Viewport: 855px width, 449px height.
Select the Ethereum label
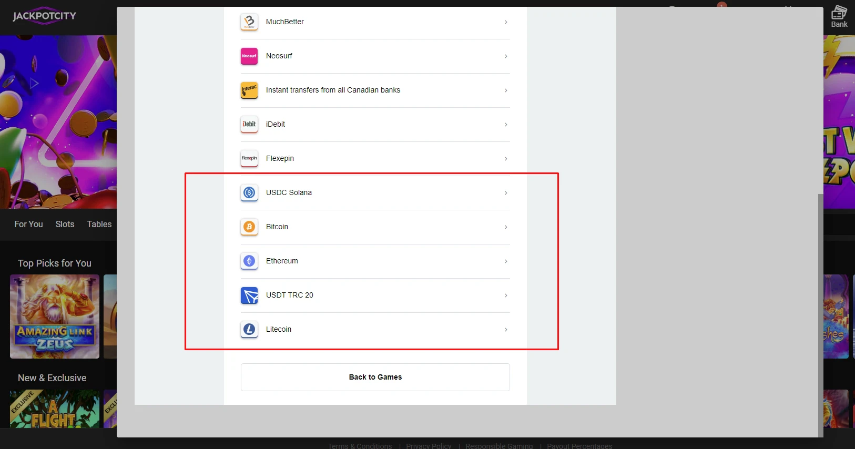282,261
